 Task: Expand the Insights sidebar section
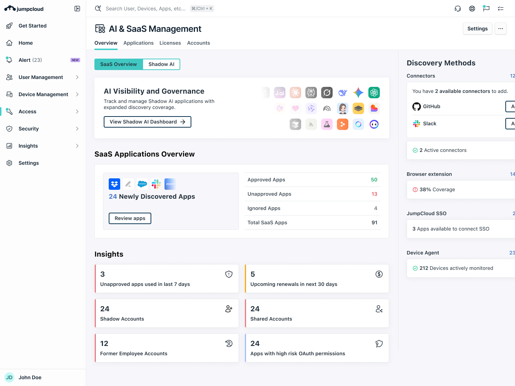coord(78,146)
